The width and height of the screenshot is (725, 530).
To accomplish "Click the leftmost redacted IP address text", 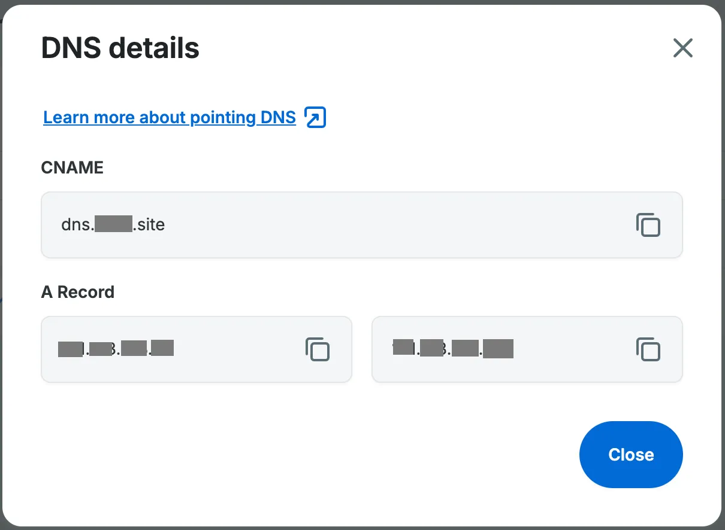I will [x=115, y=349].
